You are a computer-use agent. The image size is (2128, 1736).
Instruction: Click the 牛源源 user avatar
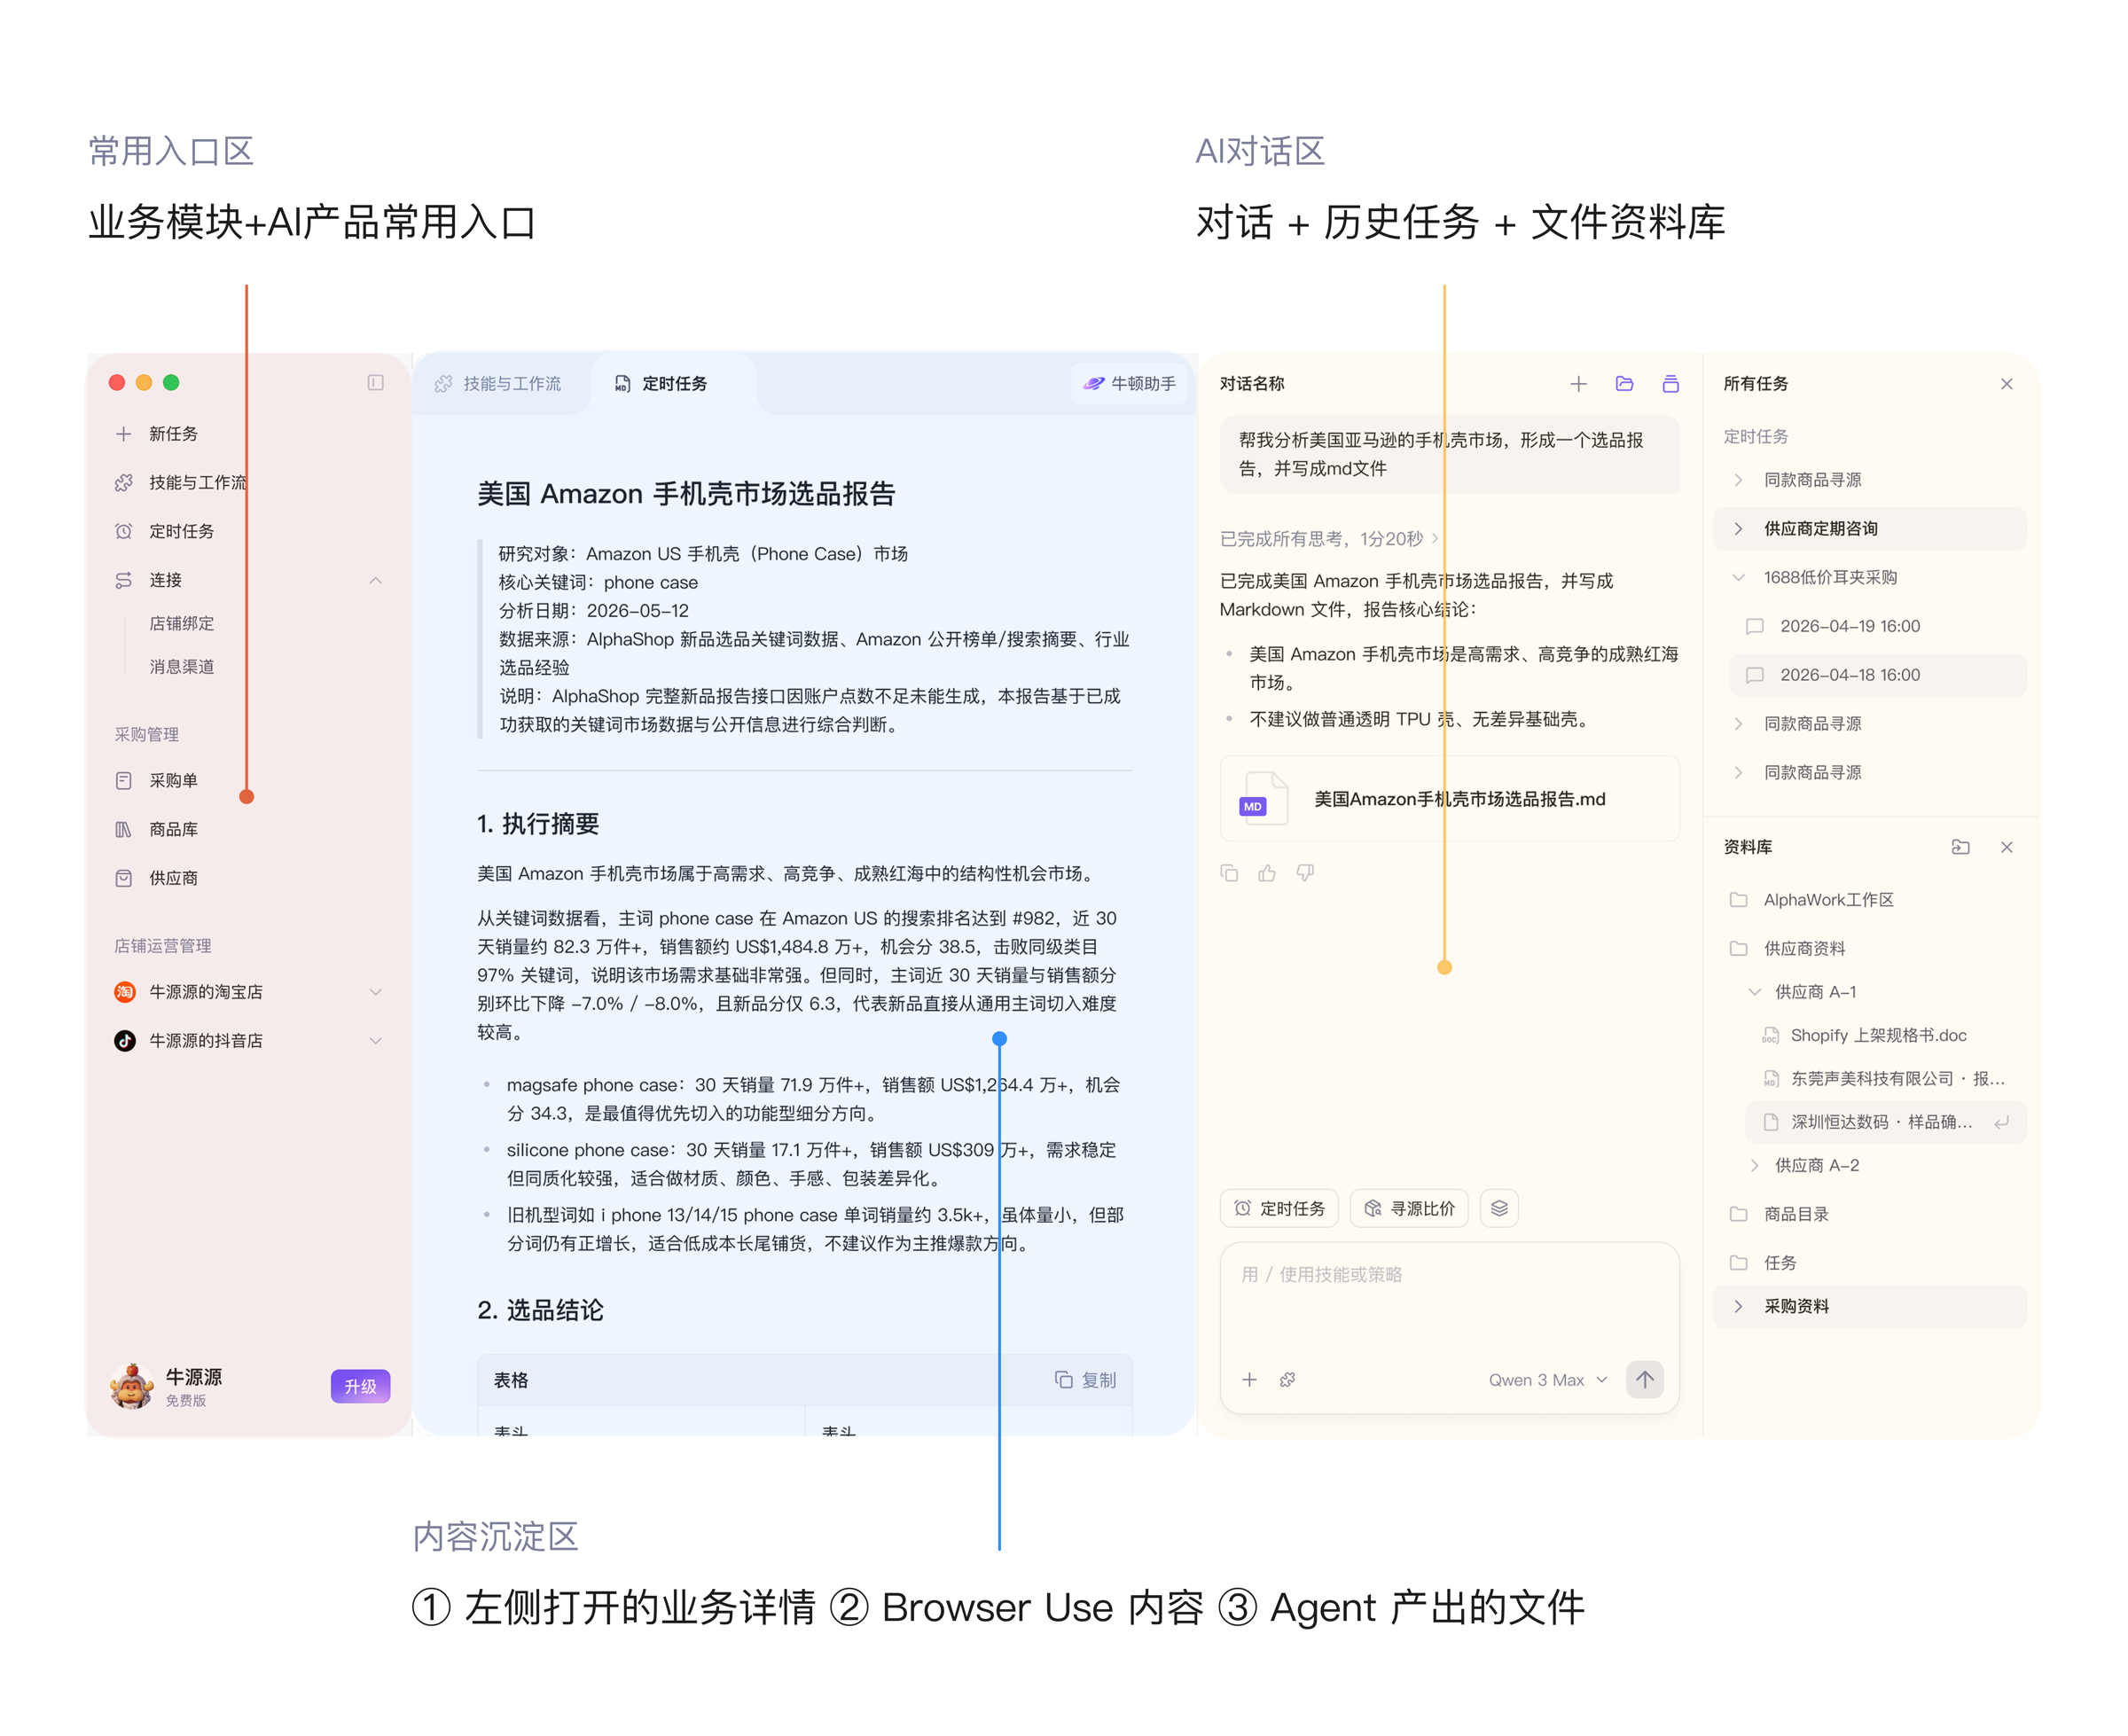coord(131,1385)
